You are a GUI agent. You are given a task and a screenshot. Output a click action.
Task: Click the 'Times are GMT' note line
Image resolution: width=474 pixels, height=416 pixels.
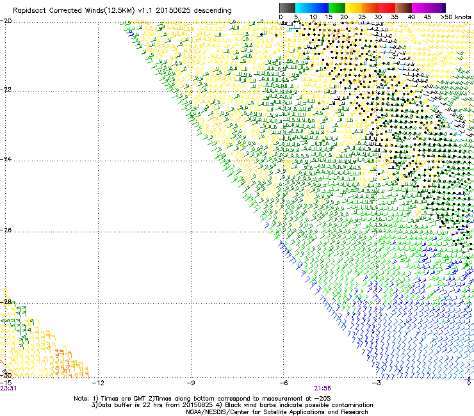[x=202, y=399]
